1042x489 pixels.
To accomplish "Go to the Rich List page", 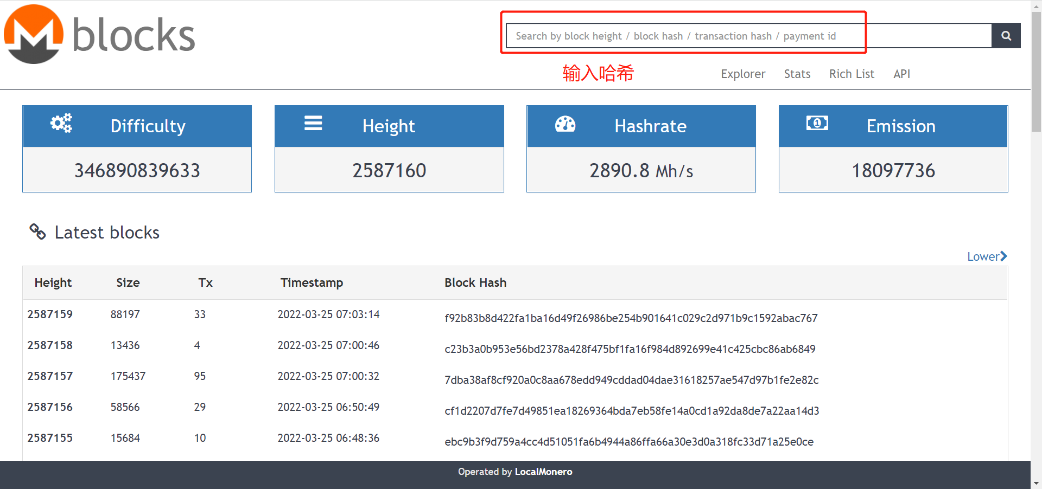I will [851, 74].
